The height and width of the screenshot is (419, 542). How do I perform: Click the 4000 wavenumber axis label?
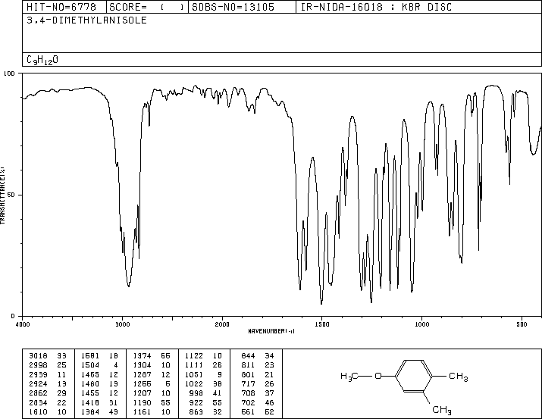coord(23,324)
